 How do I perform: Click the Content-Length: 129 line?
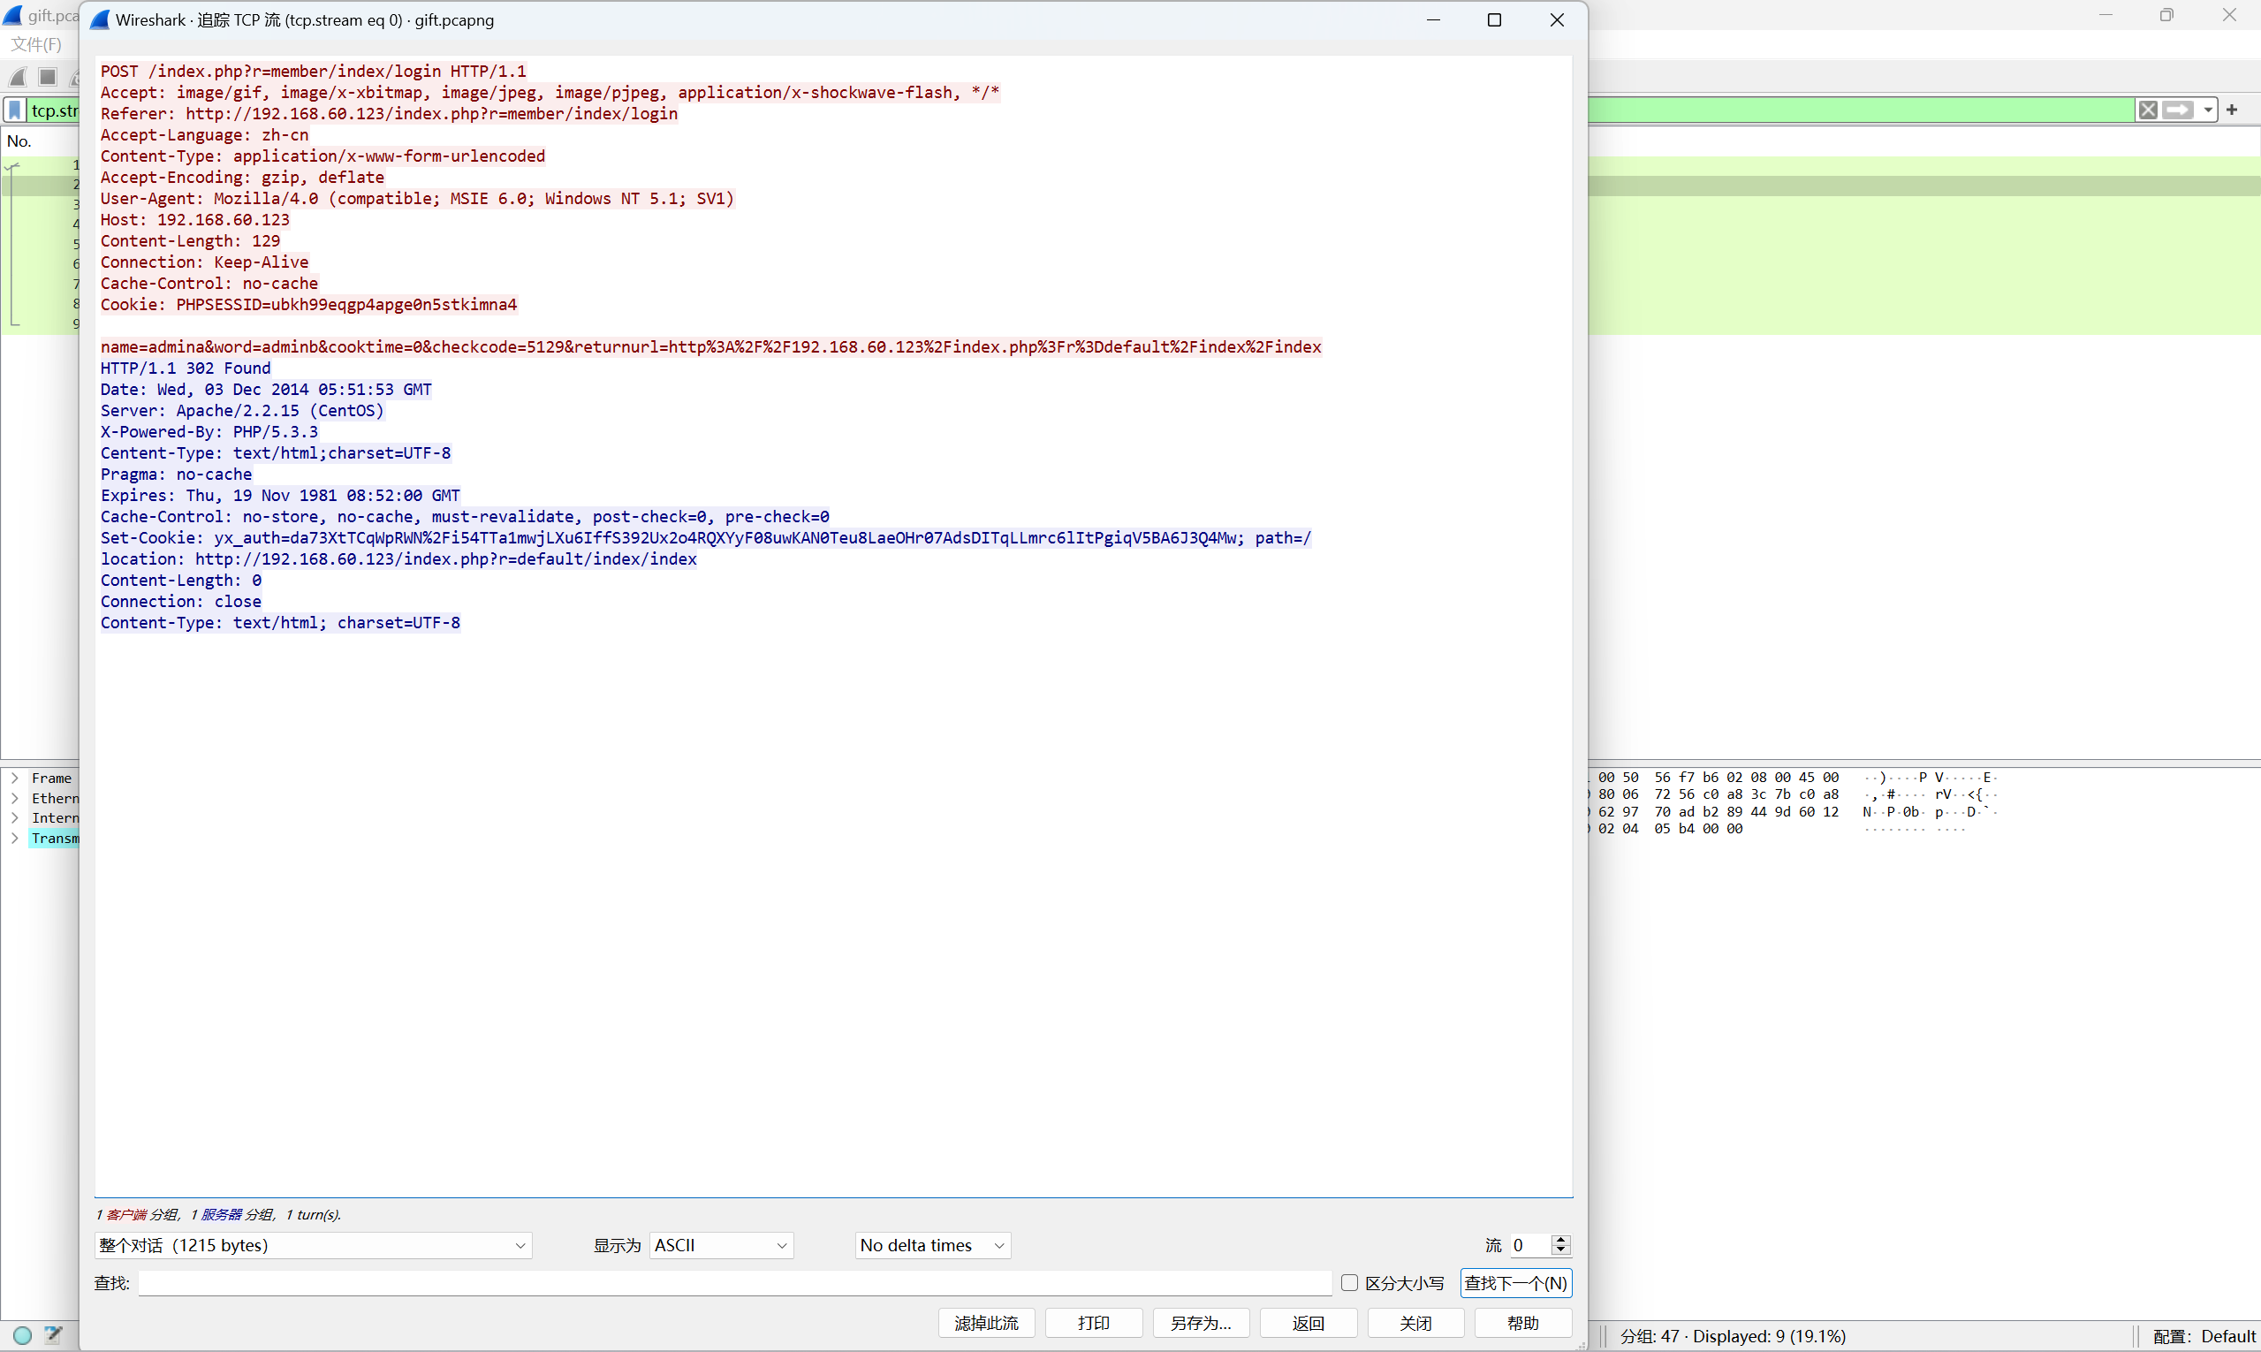pyautogui.click(x=190, y=240)
